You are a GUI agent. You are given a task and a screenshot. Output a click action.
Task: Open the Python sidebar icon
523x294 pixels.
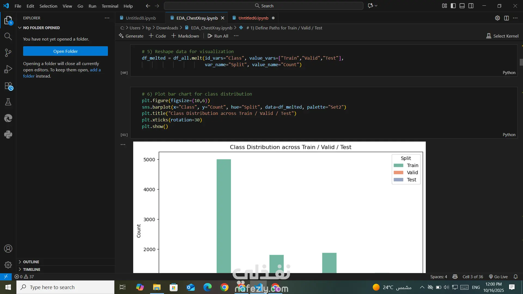pyautogui.click(x=8, y=134)
